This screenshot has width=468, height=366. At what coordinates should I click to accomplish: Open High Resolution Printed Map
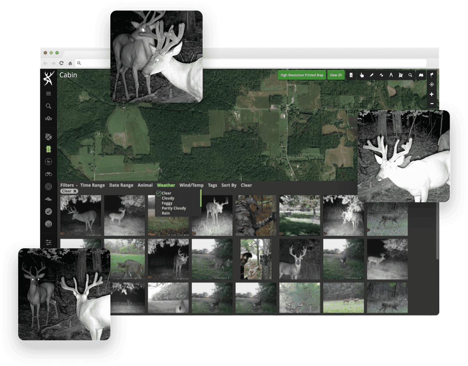pos(301,75)
